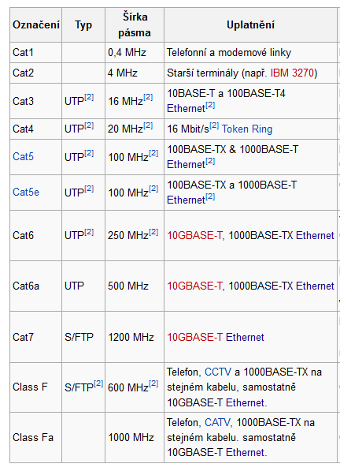This screenshot has width=340, height=475.
Task: Click reference [2] after S/FTP in Class F
Action: click(98, 383)
